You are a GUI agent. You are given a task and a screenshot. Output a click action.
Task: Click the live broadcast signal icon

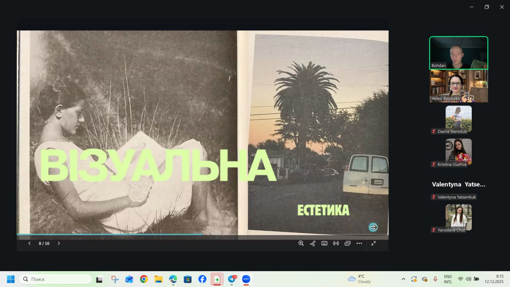[x=336, y=243]
